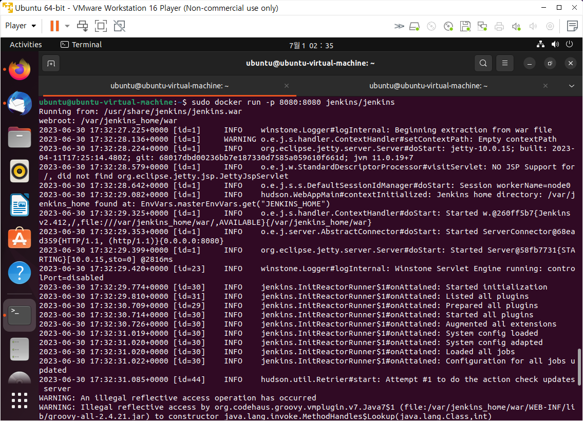Launch Thunderbird mail from the dock

tap(20, 103)
